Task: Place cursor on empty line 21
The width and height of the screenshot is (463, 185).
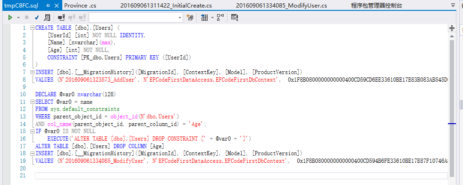Action: [x=241, y=176]
